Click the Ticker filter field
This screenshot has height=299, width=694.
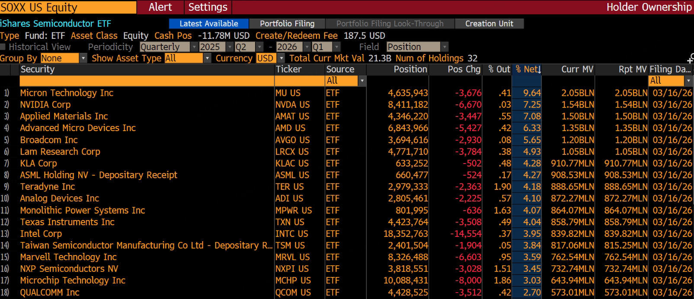(300, 81)
